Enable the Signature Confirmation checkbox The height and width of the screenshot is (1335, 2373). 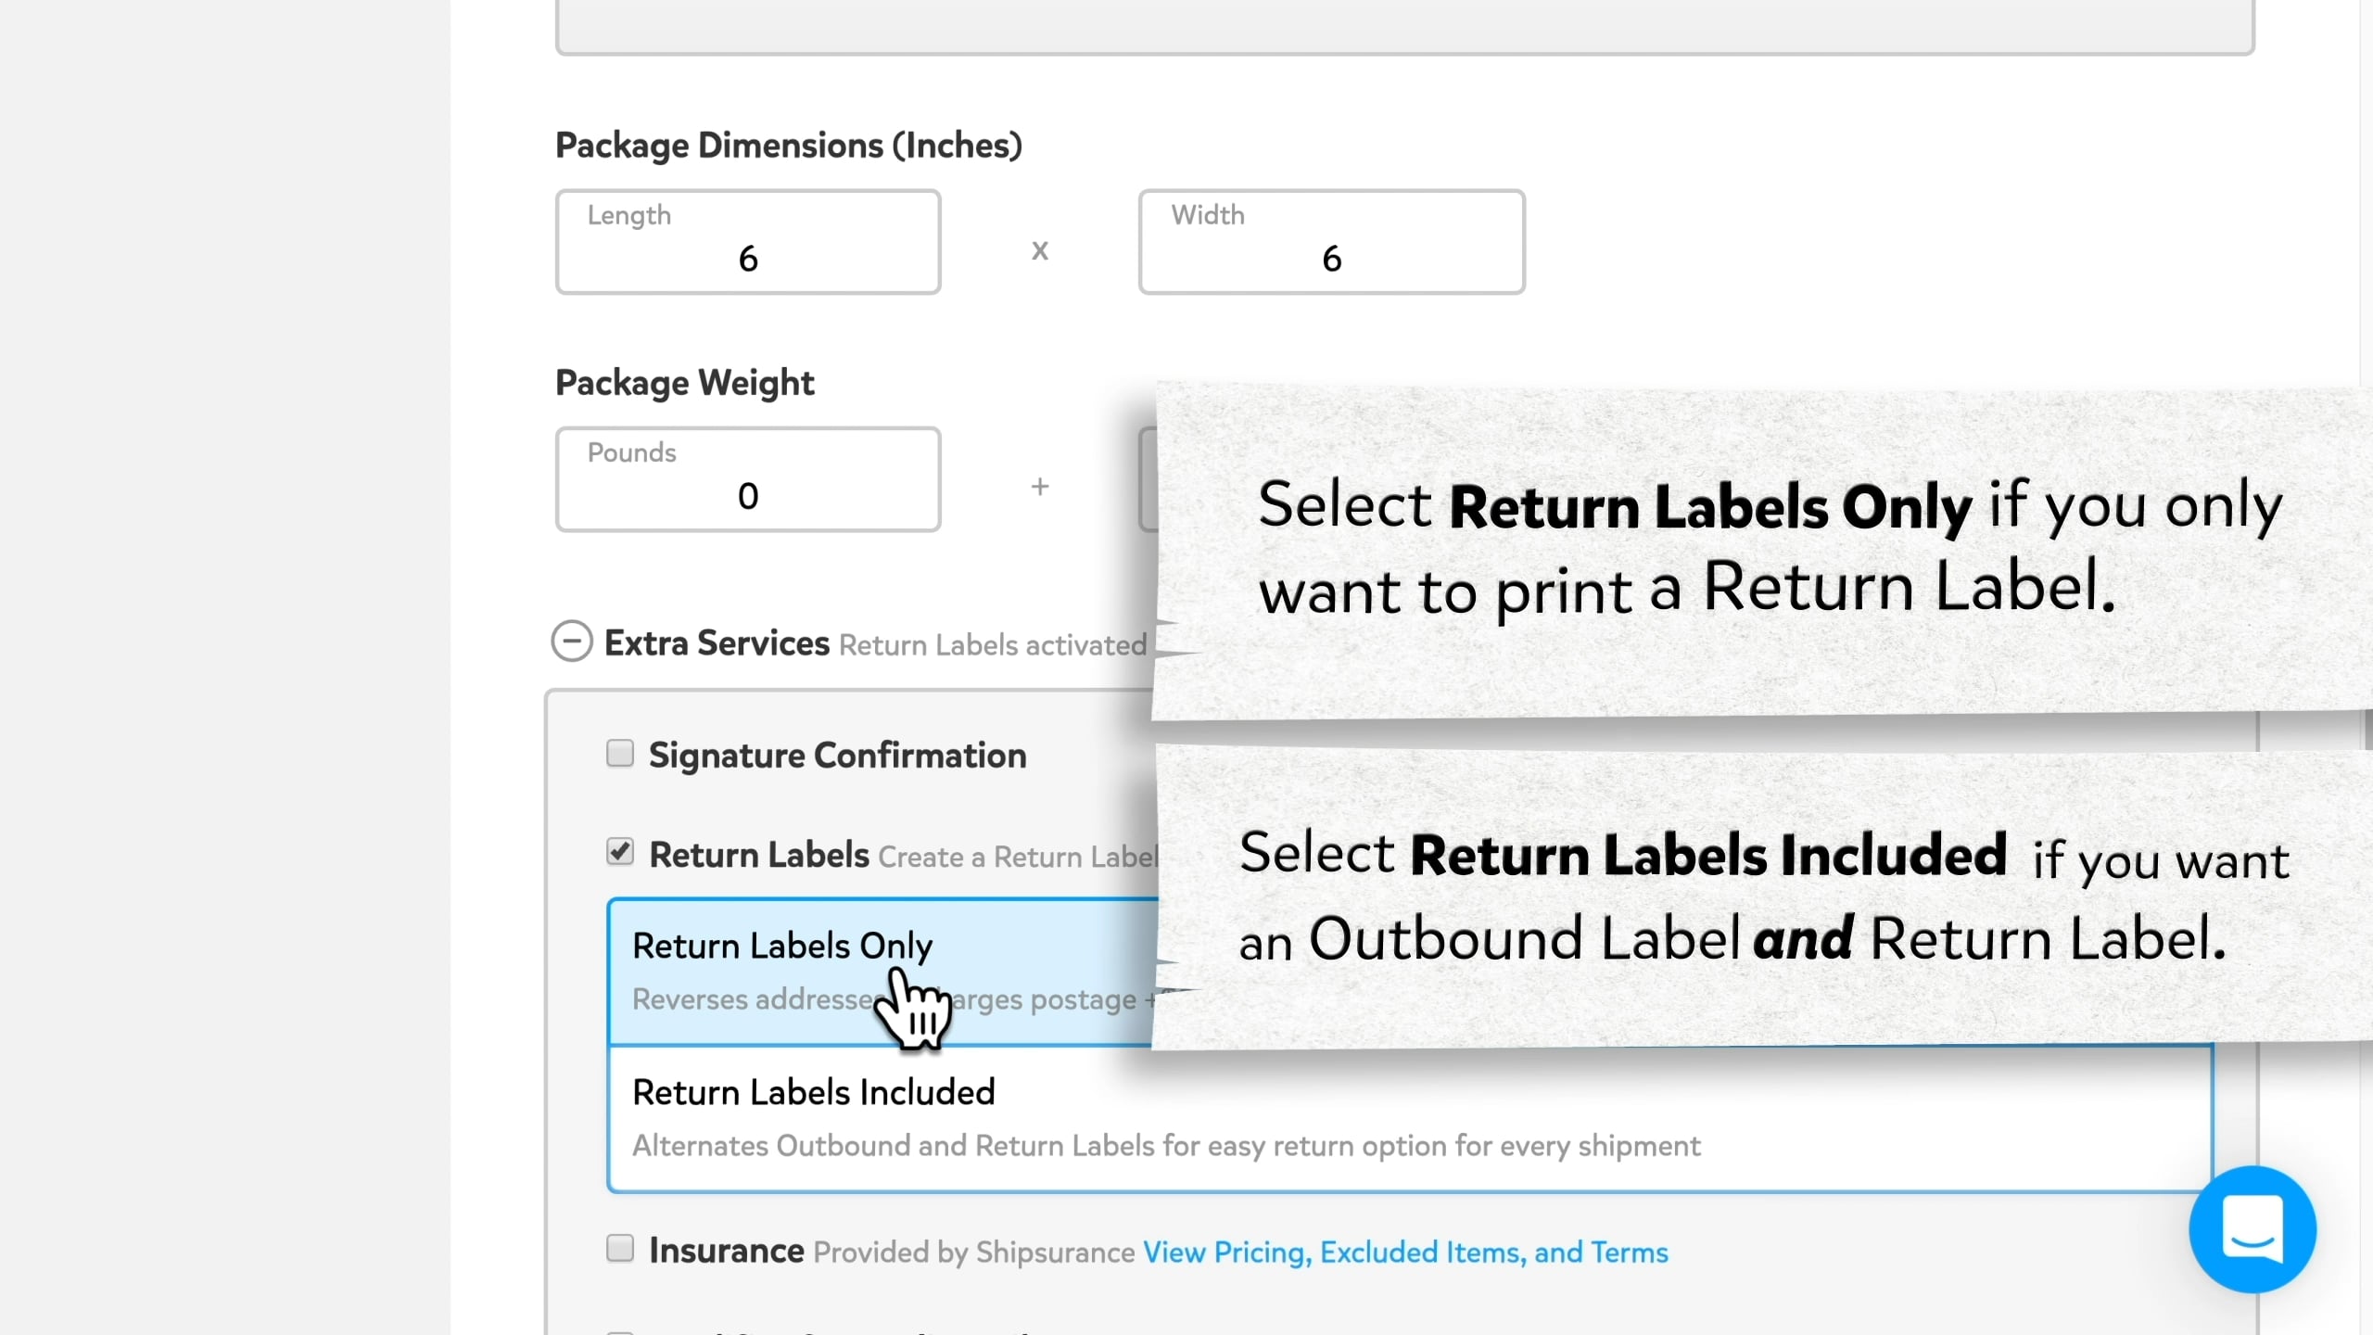[x=620, y=753]
